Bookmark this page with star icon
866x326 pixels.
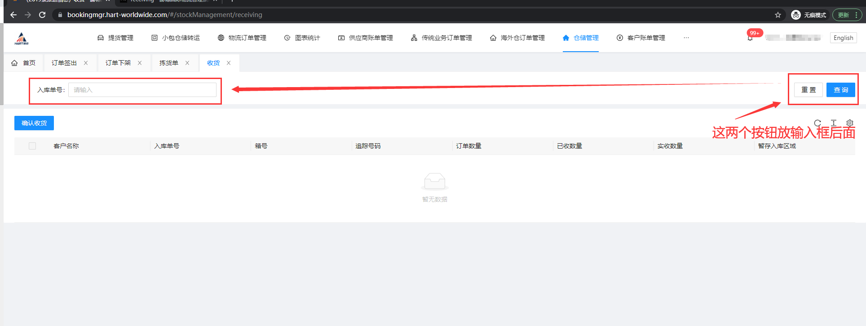click(x=778, y=15)
